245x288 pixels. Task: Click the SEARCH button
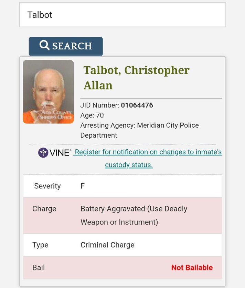tap(66, 46)
